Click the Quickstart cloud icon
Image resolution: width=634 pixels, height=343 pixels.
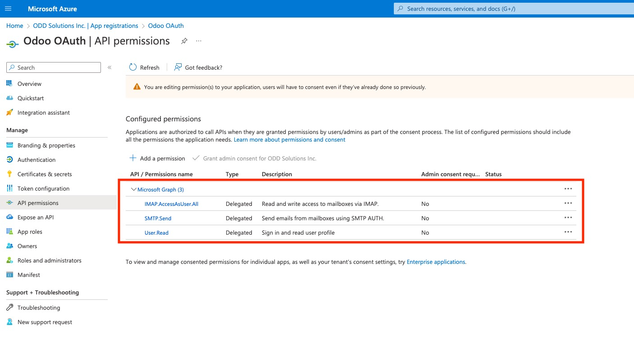[x=9, y=98]
